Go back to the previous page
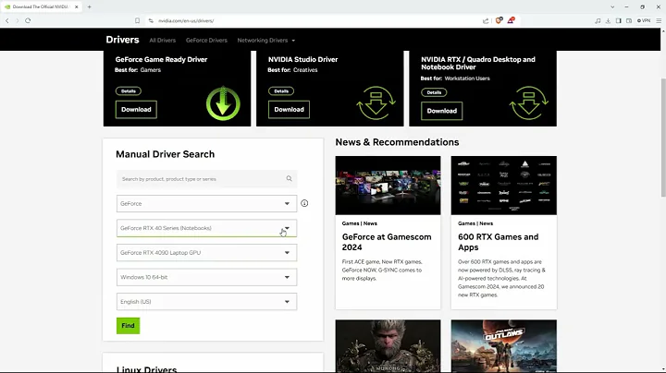The height and width of the screenshot is (373, 666). click(7, 20)
